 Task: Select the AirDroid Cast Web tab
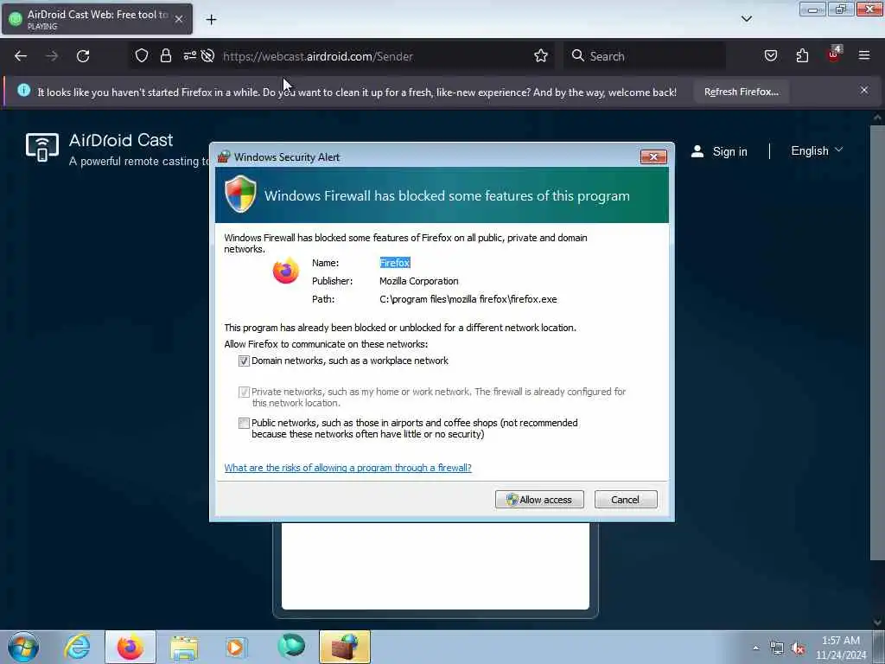coord(97,19)
